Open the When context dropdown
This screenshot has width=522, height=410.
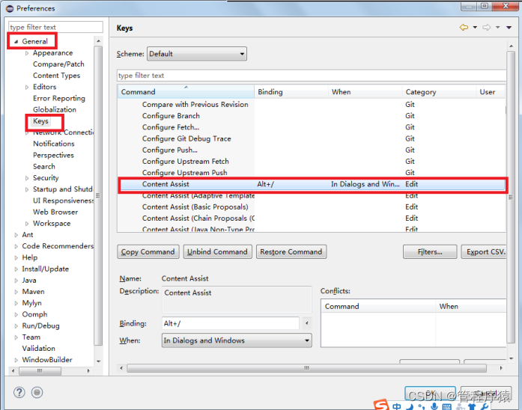pyautogui.click(x=237, y=340)
